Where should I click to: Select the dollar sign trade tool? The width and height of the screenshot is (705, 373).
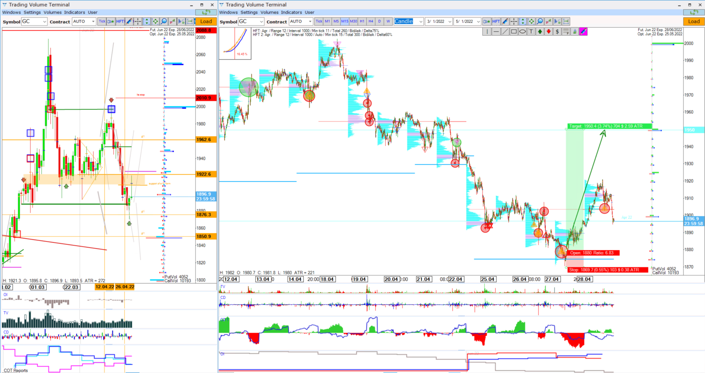pyautogui.click(x=557, y=31)
